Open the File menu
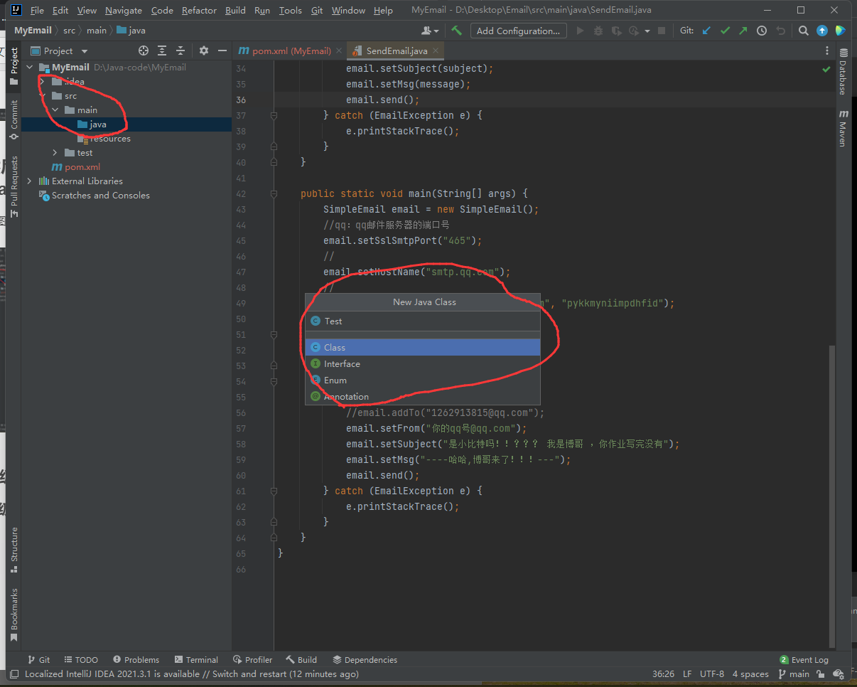 (38, 10)
